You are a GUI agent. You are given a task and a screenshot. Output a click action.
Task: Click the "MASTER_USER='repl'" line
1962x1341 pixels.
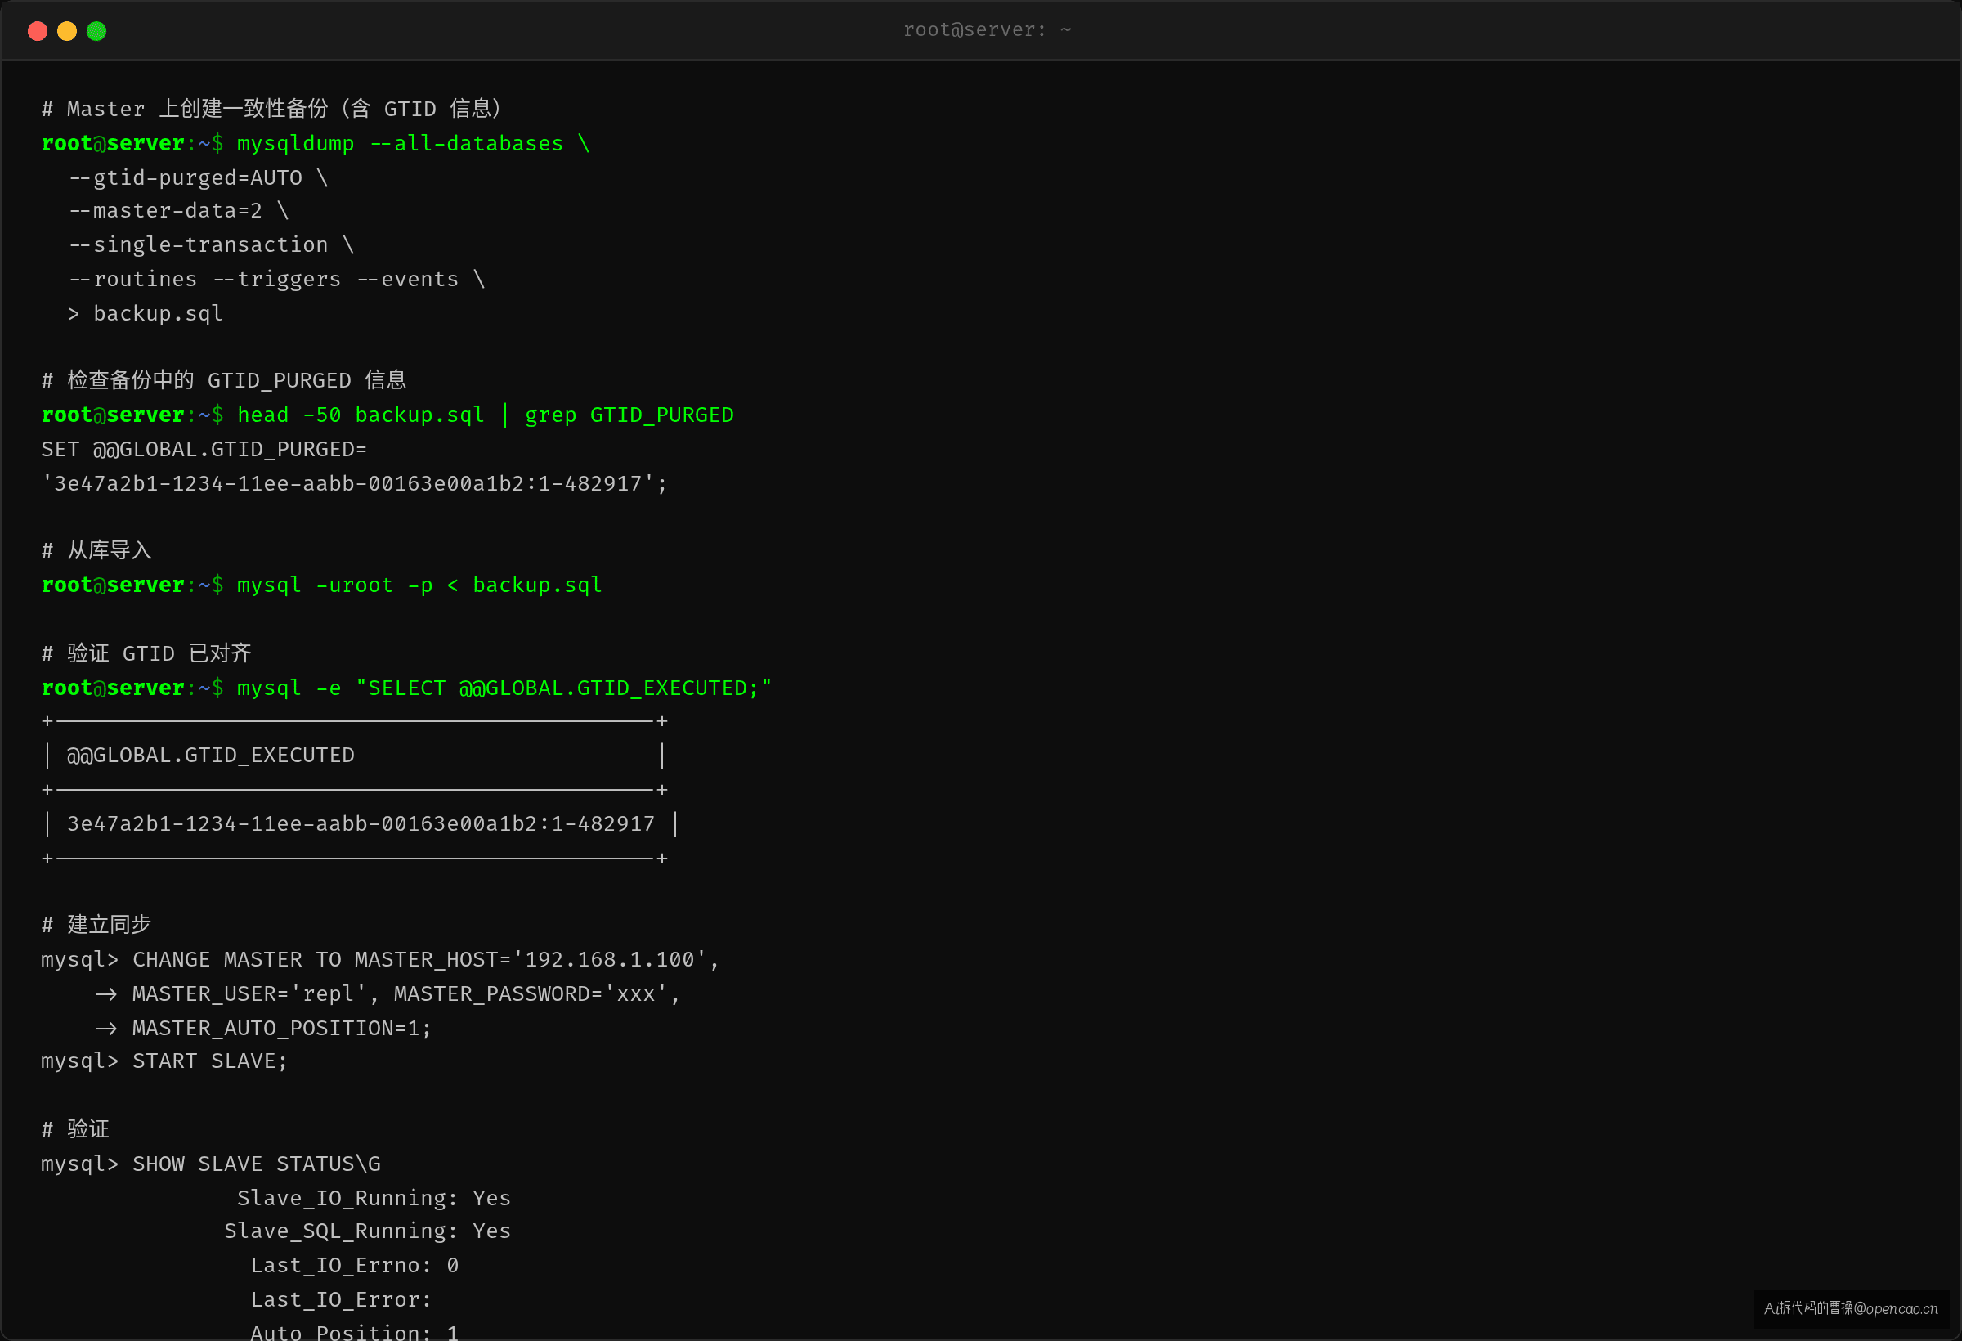point(387,994)
